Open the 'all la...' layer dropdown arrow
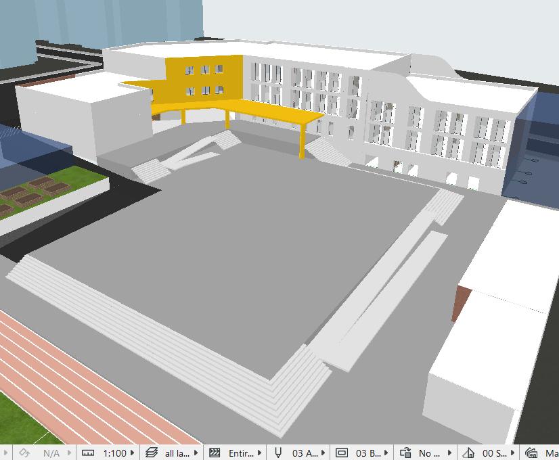The width and height of the screenshot is (559, 460). click(x=196, y=453)
